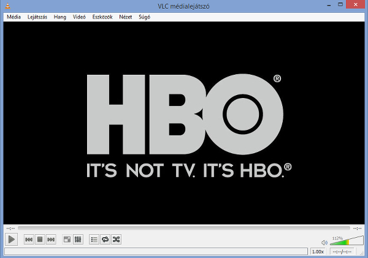Image resolution: width=368 pixels, height=258 pixels.
Task: Open the Eszközök menu
Action: 102,17
